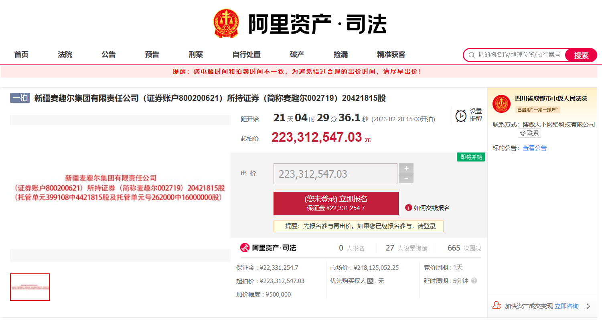Click the 阿里资产·司法 logo emblem at top

226,24
